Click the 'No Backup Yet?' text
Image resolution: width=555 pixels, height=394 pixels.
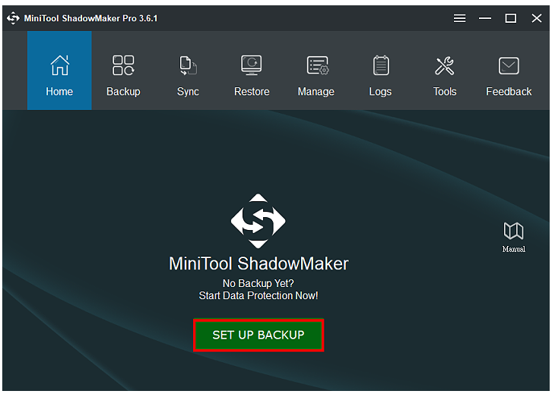click(258, 283)
